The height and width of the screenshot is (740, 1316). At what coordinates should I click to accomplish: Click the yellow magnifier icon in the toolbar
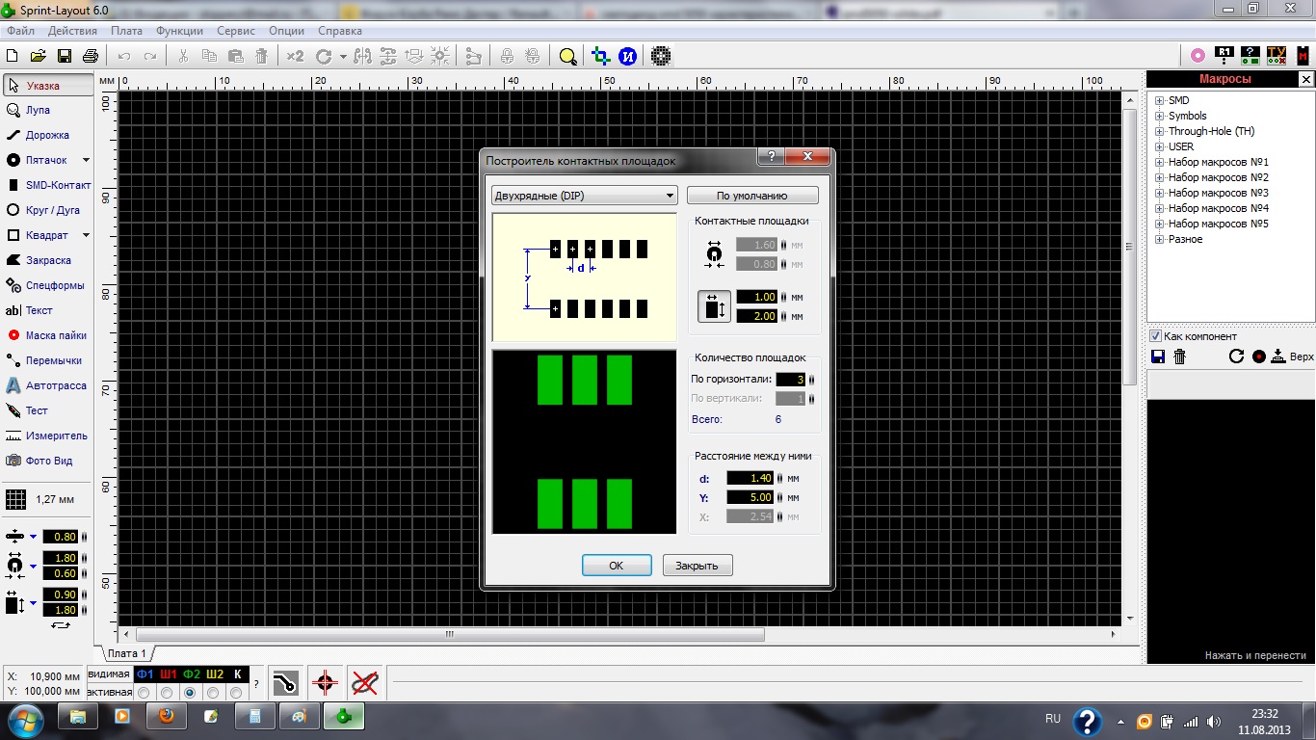click(567, 56)
